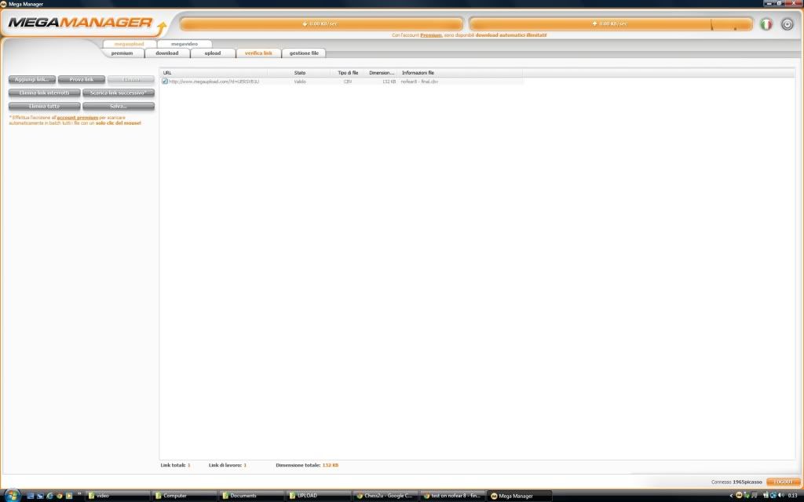Open the premium tab
Viewport: 804px width, 502px height.
[122, 53]
